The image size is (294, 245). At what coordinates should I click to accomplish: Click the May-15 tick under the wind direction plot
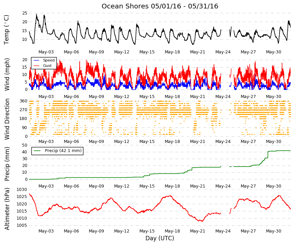[x=147, y=142]
